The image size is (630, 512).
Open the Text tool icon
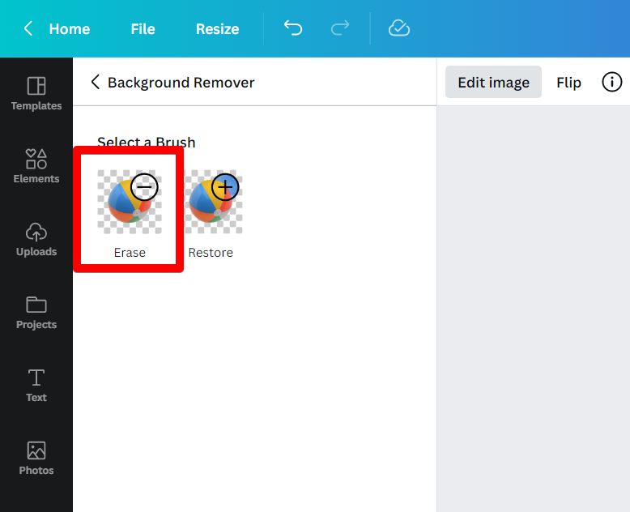(x=36, y=378)
